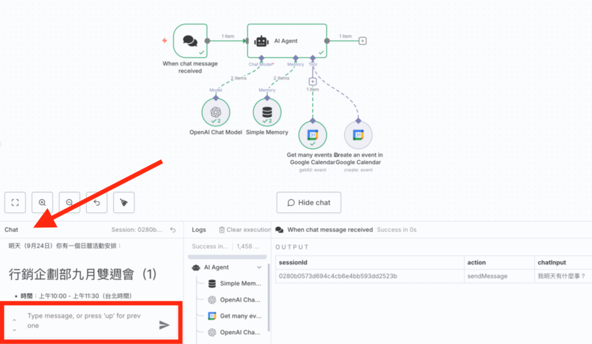Select the Simple Memory node on canvas
Viewport: 592px width, 344px height.
click(267, 112)
